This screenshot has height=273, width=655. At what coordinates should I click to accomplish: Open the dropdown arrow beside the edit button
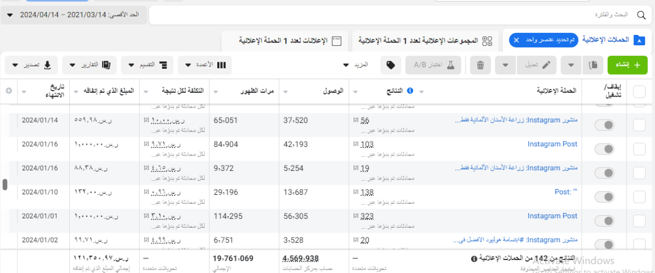[x=505, y=65]
